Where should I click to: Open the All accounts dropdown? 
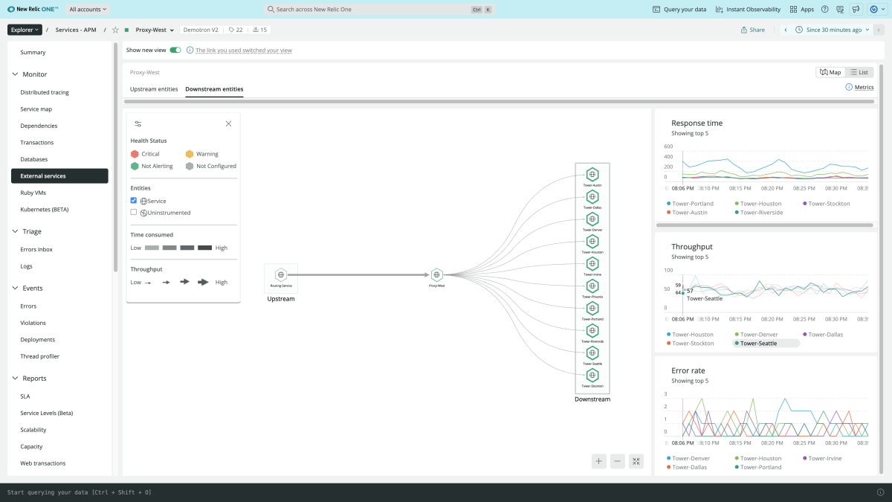pyautogui.click(x=88, y=10)
